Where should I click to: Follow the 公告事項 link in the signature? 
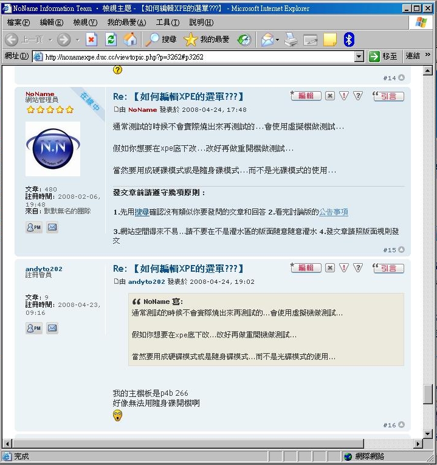[x=334, y=212]
